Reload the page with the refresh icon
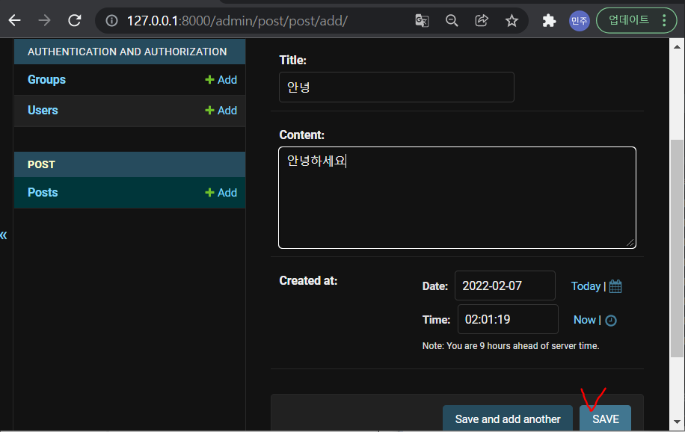 click(x=75, y=20)
